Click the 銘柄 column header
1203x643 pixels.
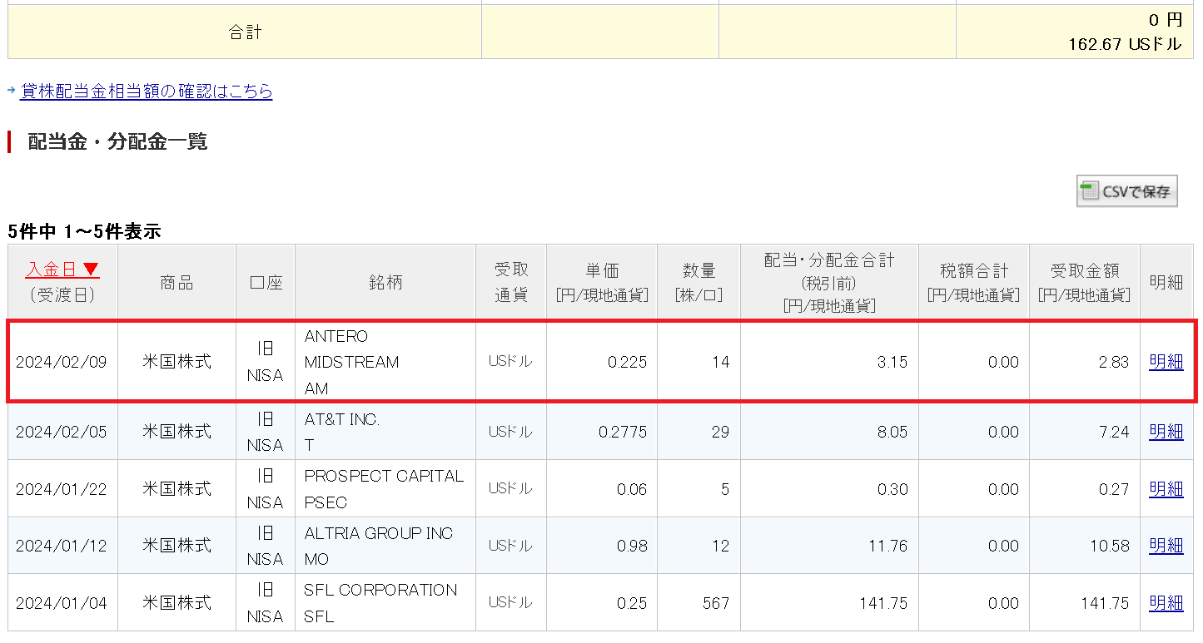coord(385,282)
